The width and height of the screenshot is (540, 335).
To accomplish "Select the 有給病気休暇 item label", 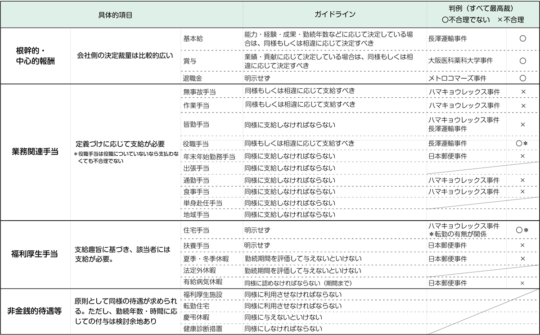I will pyautogui.click(x=203, y=282).
